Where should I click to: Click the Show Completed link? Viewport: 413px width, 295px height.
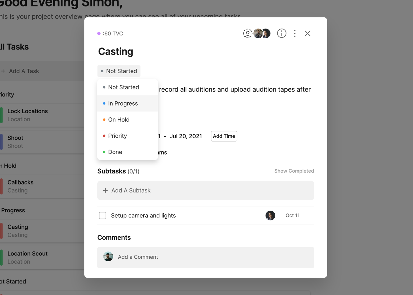tap(294, 171)
